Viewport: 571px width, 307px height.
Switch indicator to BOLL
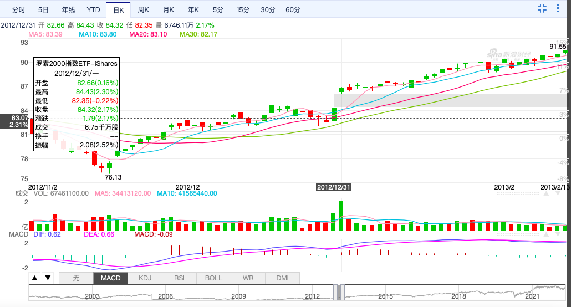(214, 278)
